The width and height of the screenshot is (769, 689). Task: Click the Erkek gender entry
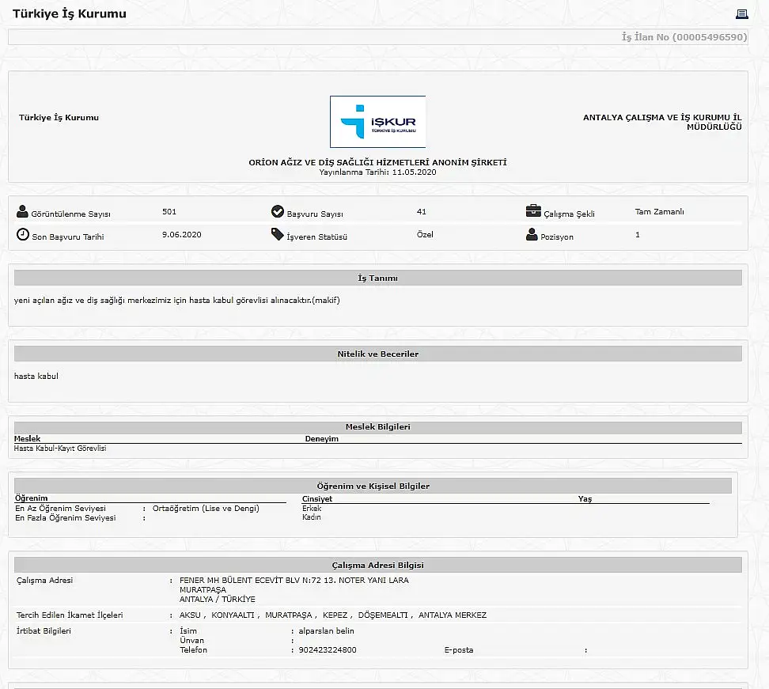(312, 509)
